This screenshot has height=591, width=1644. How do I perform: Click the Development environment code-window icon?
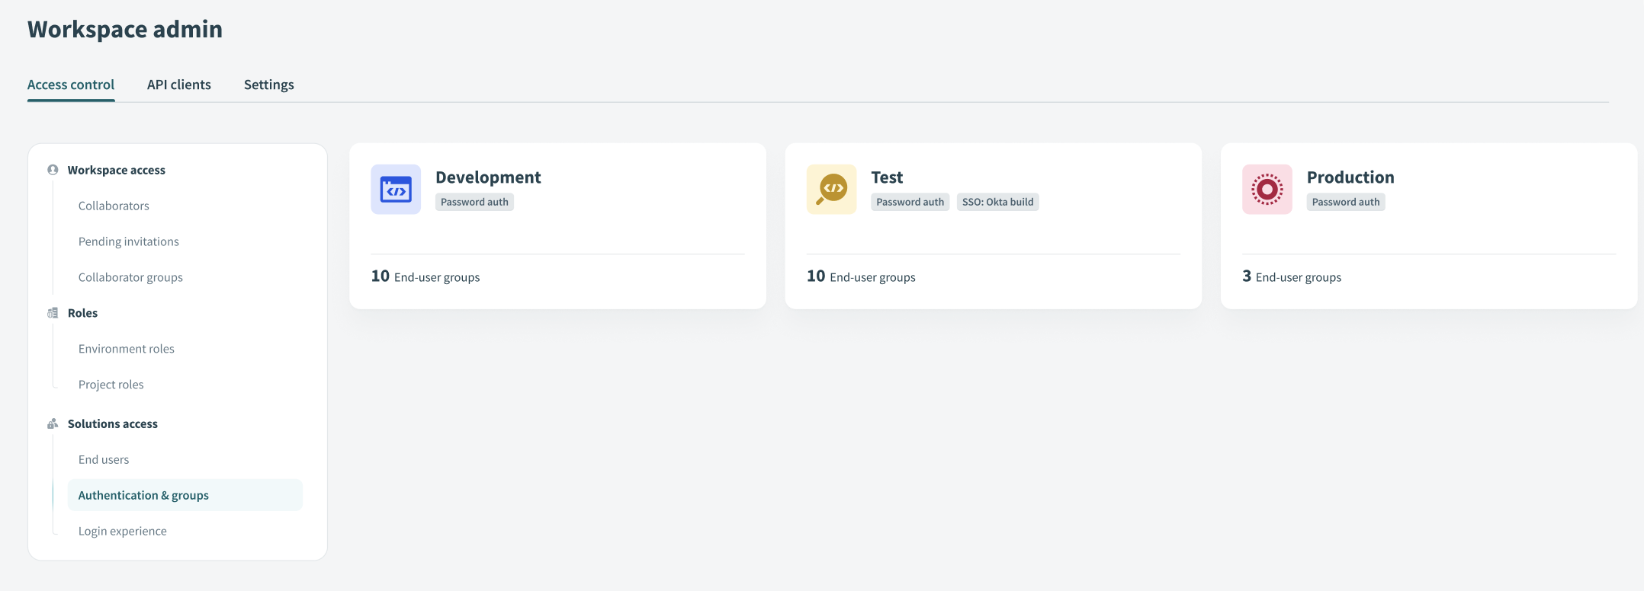pyautogui.click(x=396, y=190)
